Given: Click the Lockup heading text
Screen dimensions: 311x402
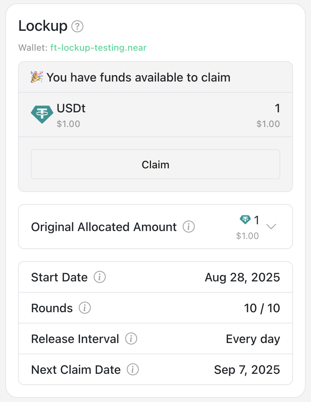Looking at the screenshot, I should (x=43, y=26).
